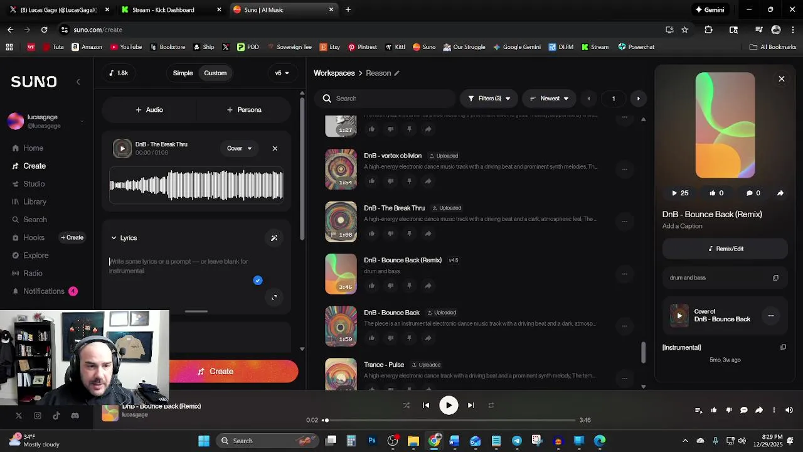Expand the lyrics editor icon
This screenshot has width=803, height=452.
[274, 298]
